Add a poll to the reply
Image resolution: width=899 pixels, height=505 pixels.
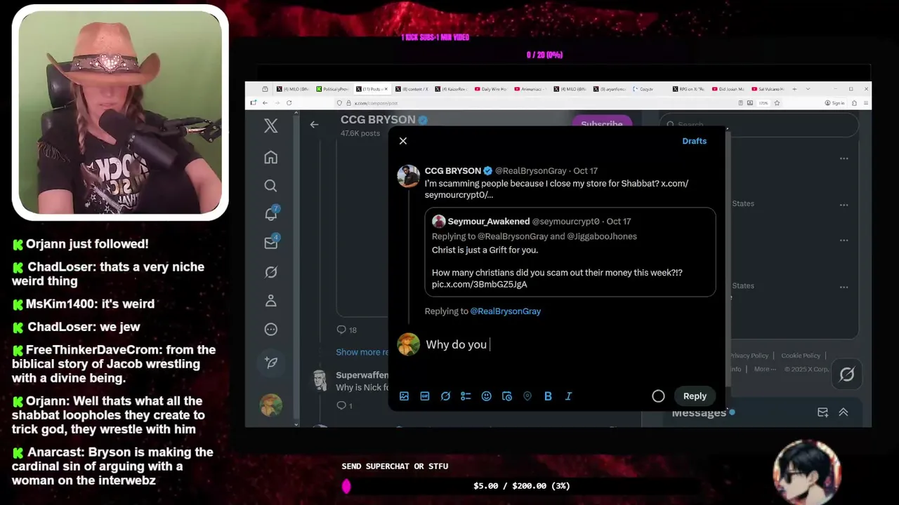point(466,396)
